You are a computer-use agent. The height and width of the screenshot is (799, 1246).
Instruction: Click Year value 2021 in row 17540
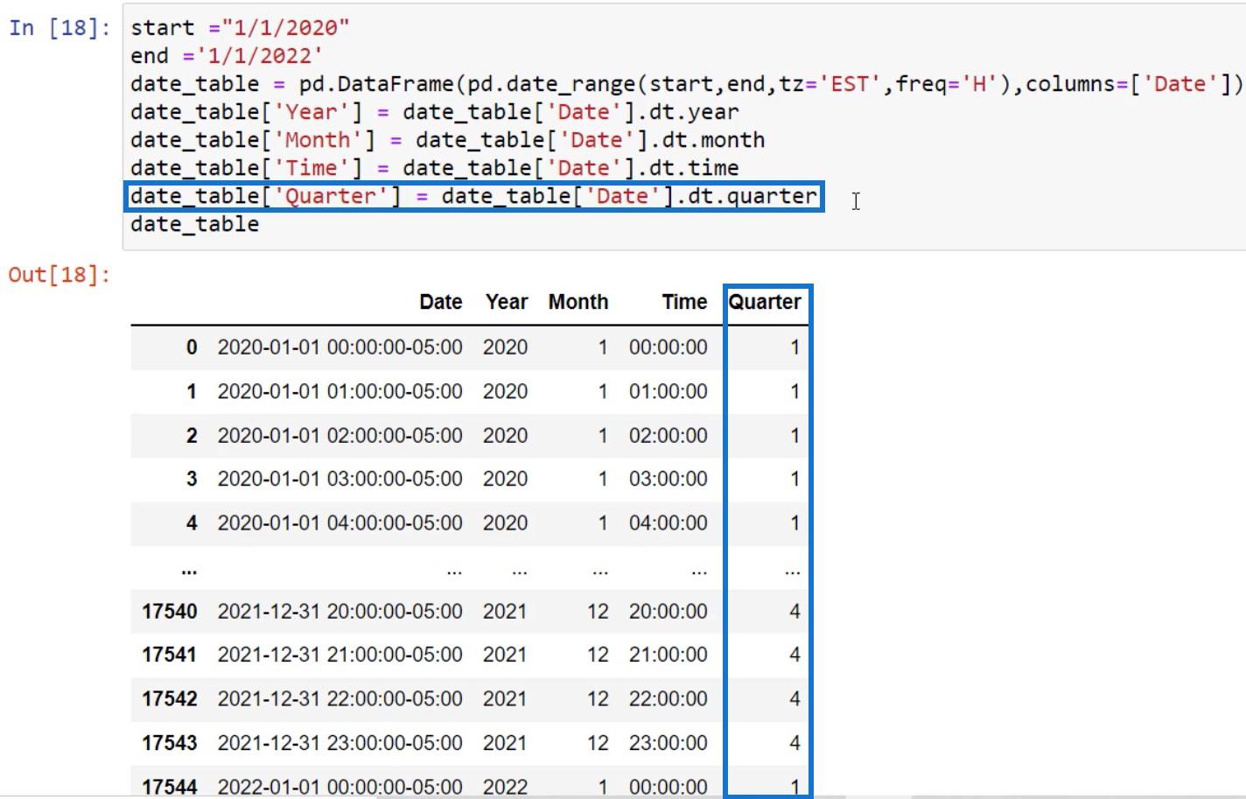(506, 611)
